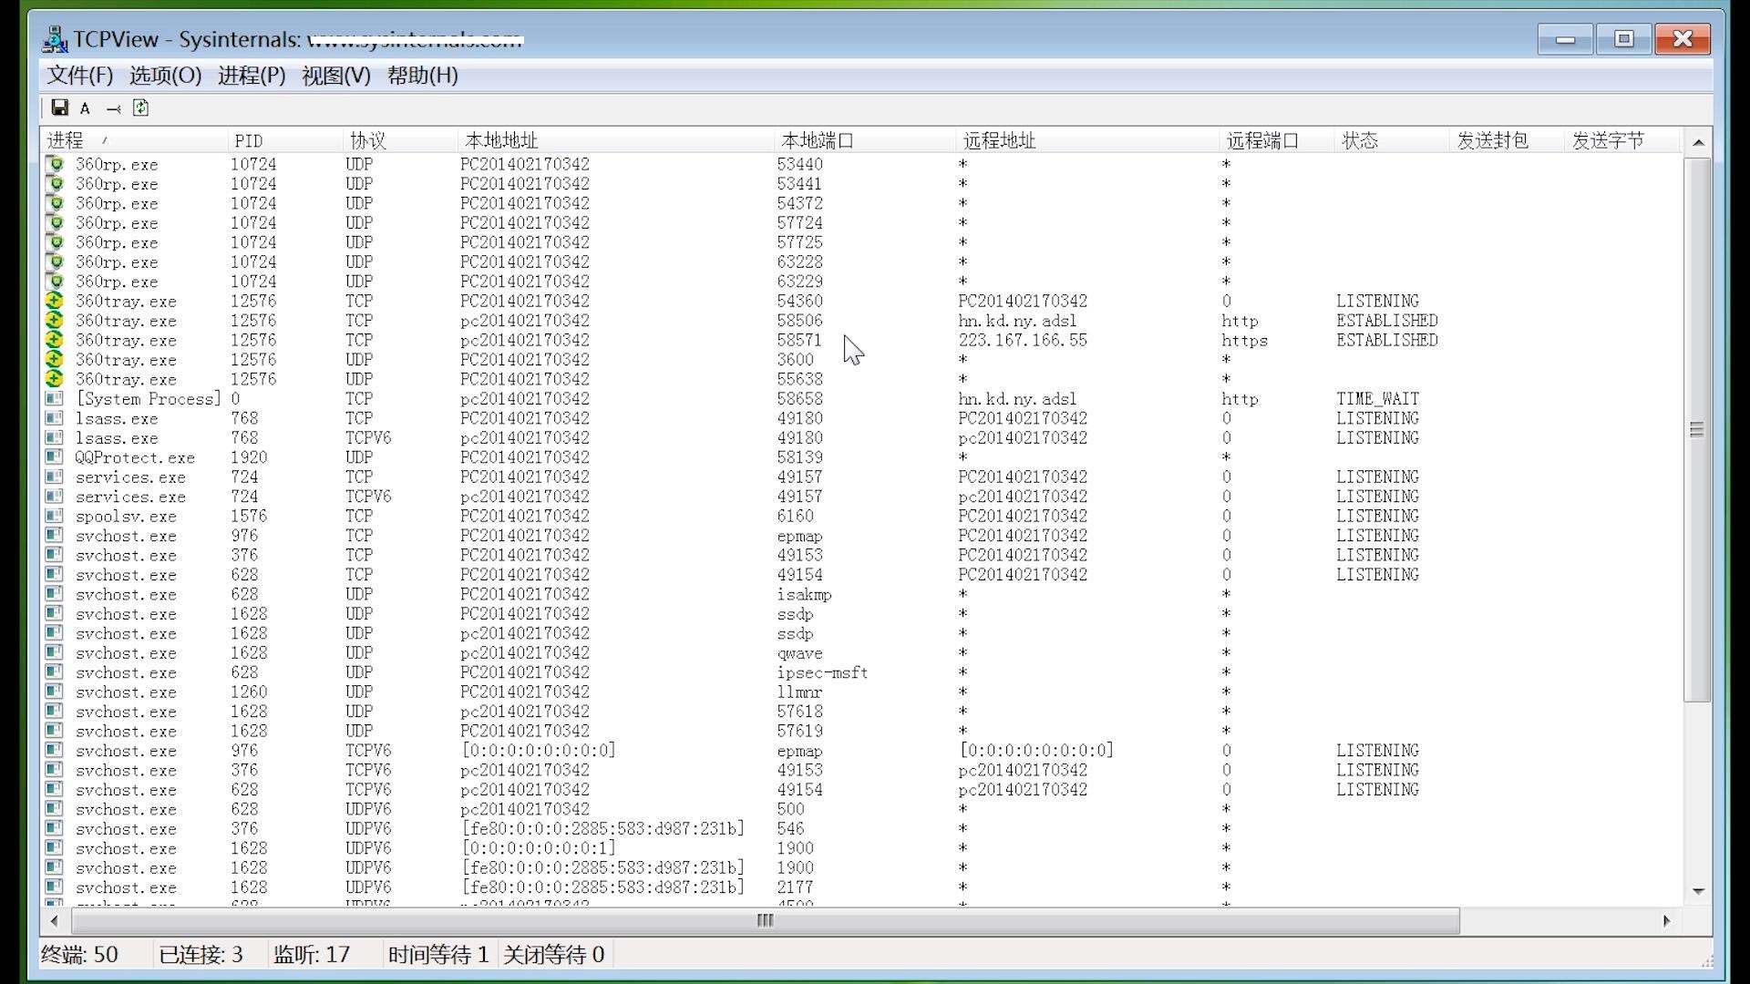Click the horizontal scrollbar thumb
1750x984 pixels.
(765, 920)
